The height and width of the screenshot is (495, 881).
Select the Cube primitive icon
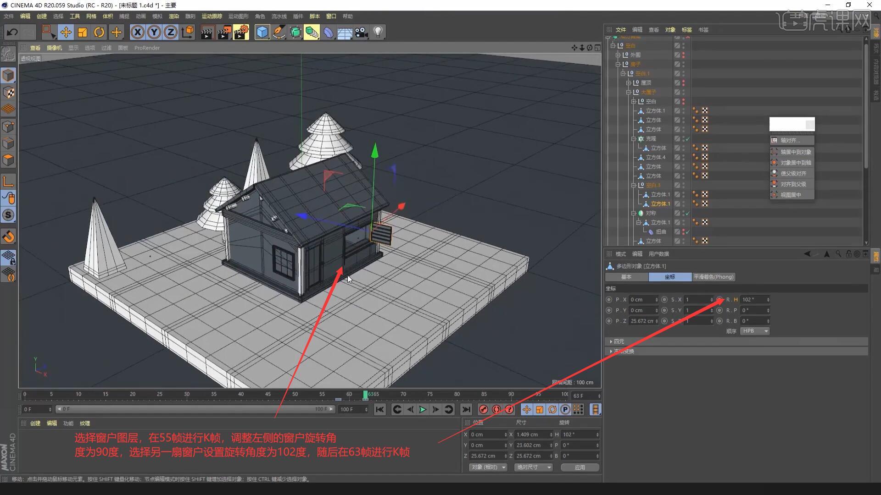tap(262, 32)
